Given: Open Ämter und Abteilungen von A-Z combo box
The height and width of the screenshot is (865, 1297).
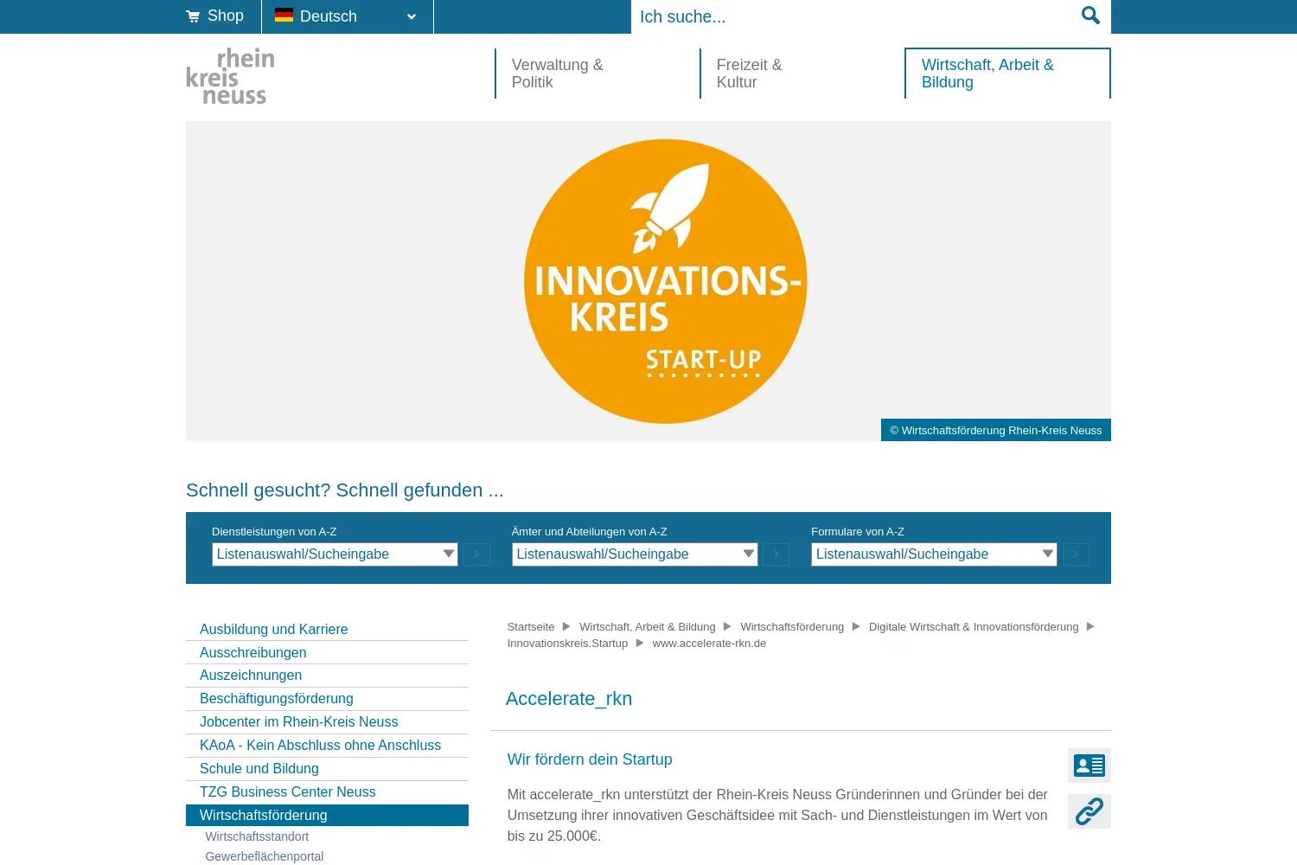Looking at the screenshot, I should (635, 554).
